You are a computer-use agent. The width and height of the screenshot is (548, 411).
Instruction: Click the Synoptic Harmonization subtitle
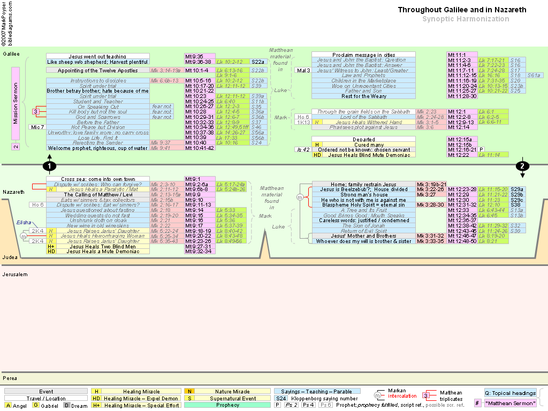(466, 19)
